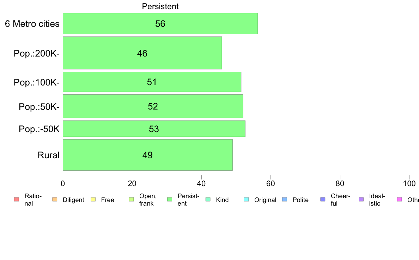
Task: Click the 100 tick on the axis
Action: tap(409, 183)
